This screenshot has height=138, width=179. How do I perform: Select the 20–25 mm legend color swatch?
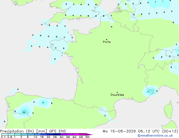tap(51, 134)
